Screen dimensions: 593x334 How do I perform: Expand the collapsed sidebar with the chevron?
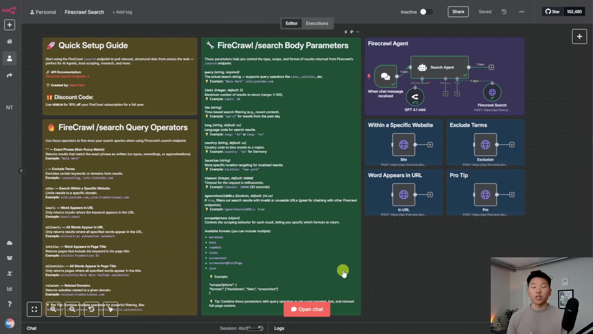pyautogui.click(x=20, y=171)
